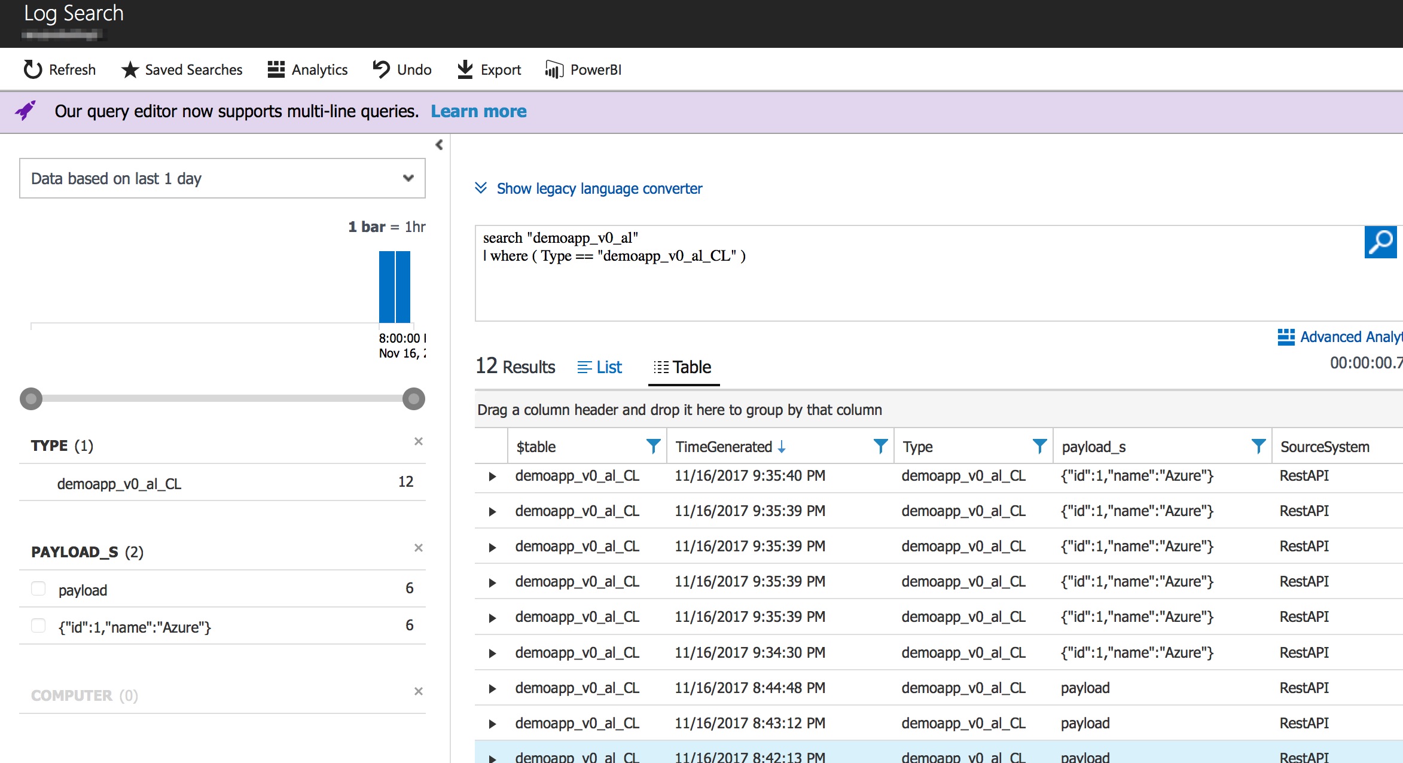Screen dimensions: 1403x763
Task: Open the 'Learn more' link
Action: (x=478, y=111)
